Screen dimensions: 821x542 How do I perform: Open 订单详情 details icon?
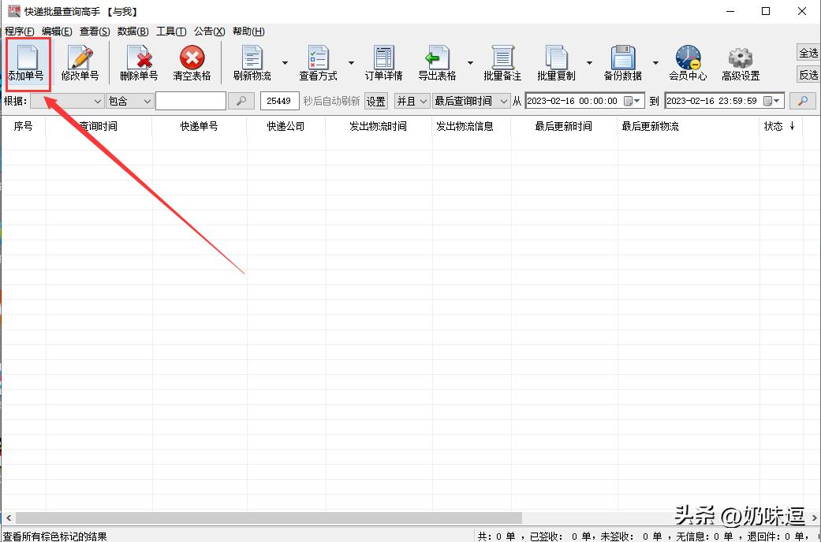coord(384,63)
